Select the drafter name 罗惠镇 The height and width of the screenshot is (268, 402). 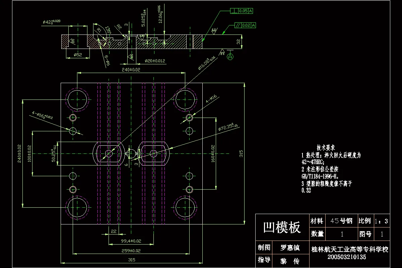[290, 248]
